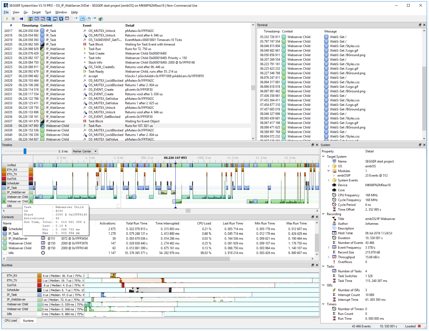Switch to the Runtime tab
Image resolution: width=429 pixels, height=331 pixels.
coord(28,321)
